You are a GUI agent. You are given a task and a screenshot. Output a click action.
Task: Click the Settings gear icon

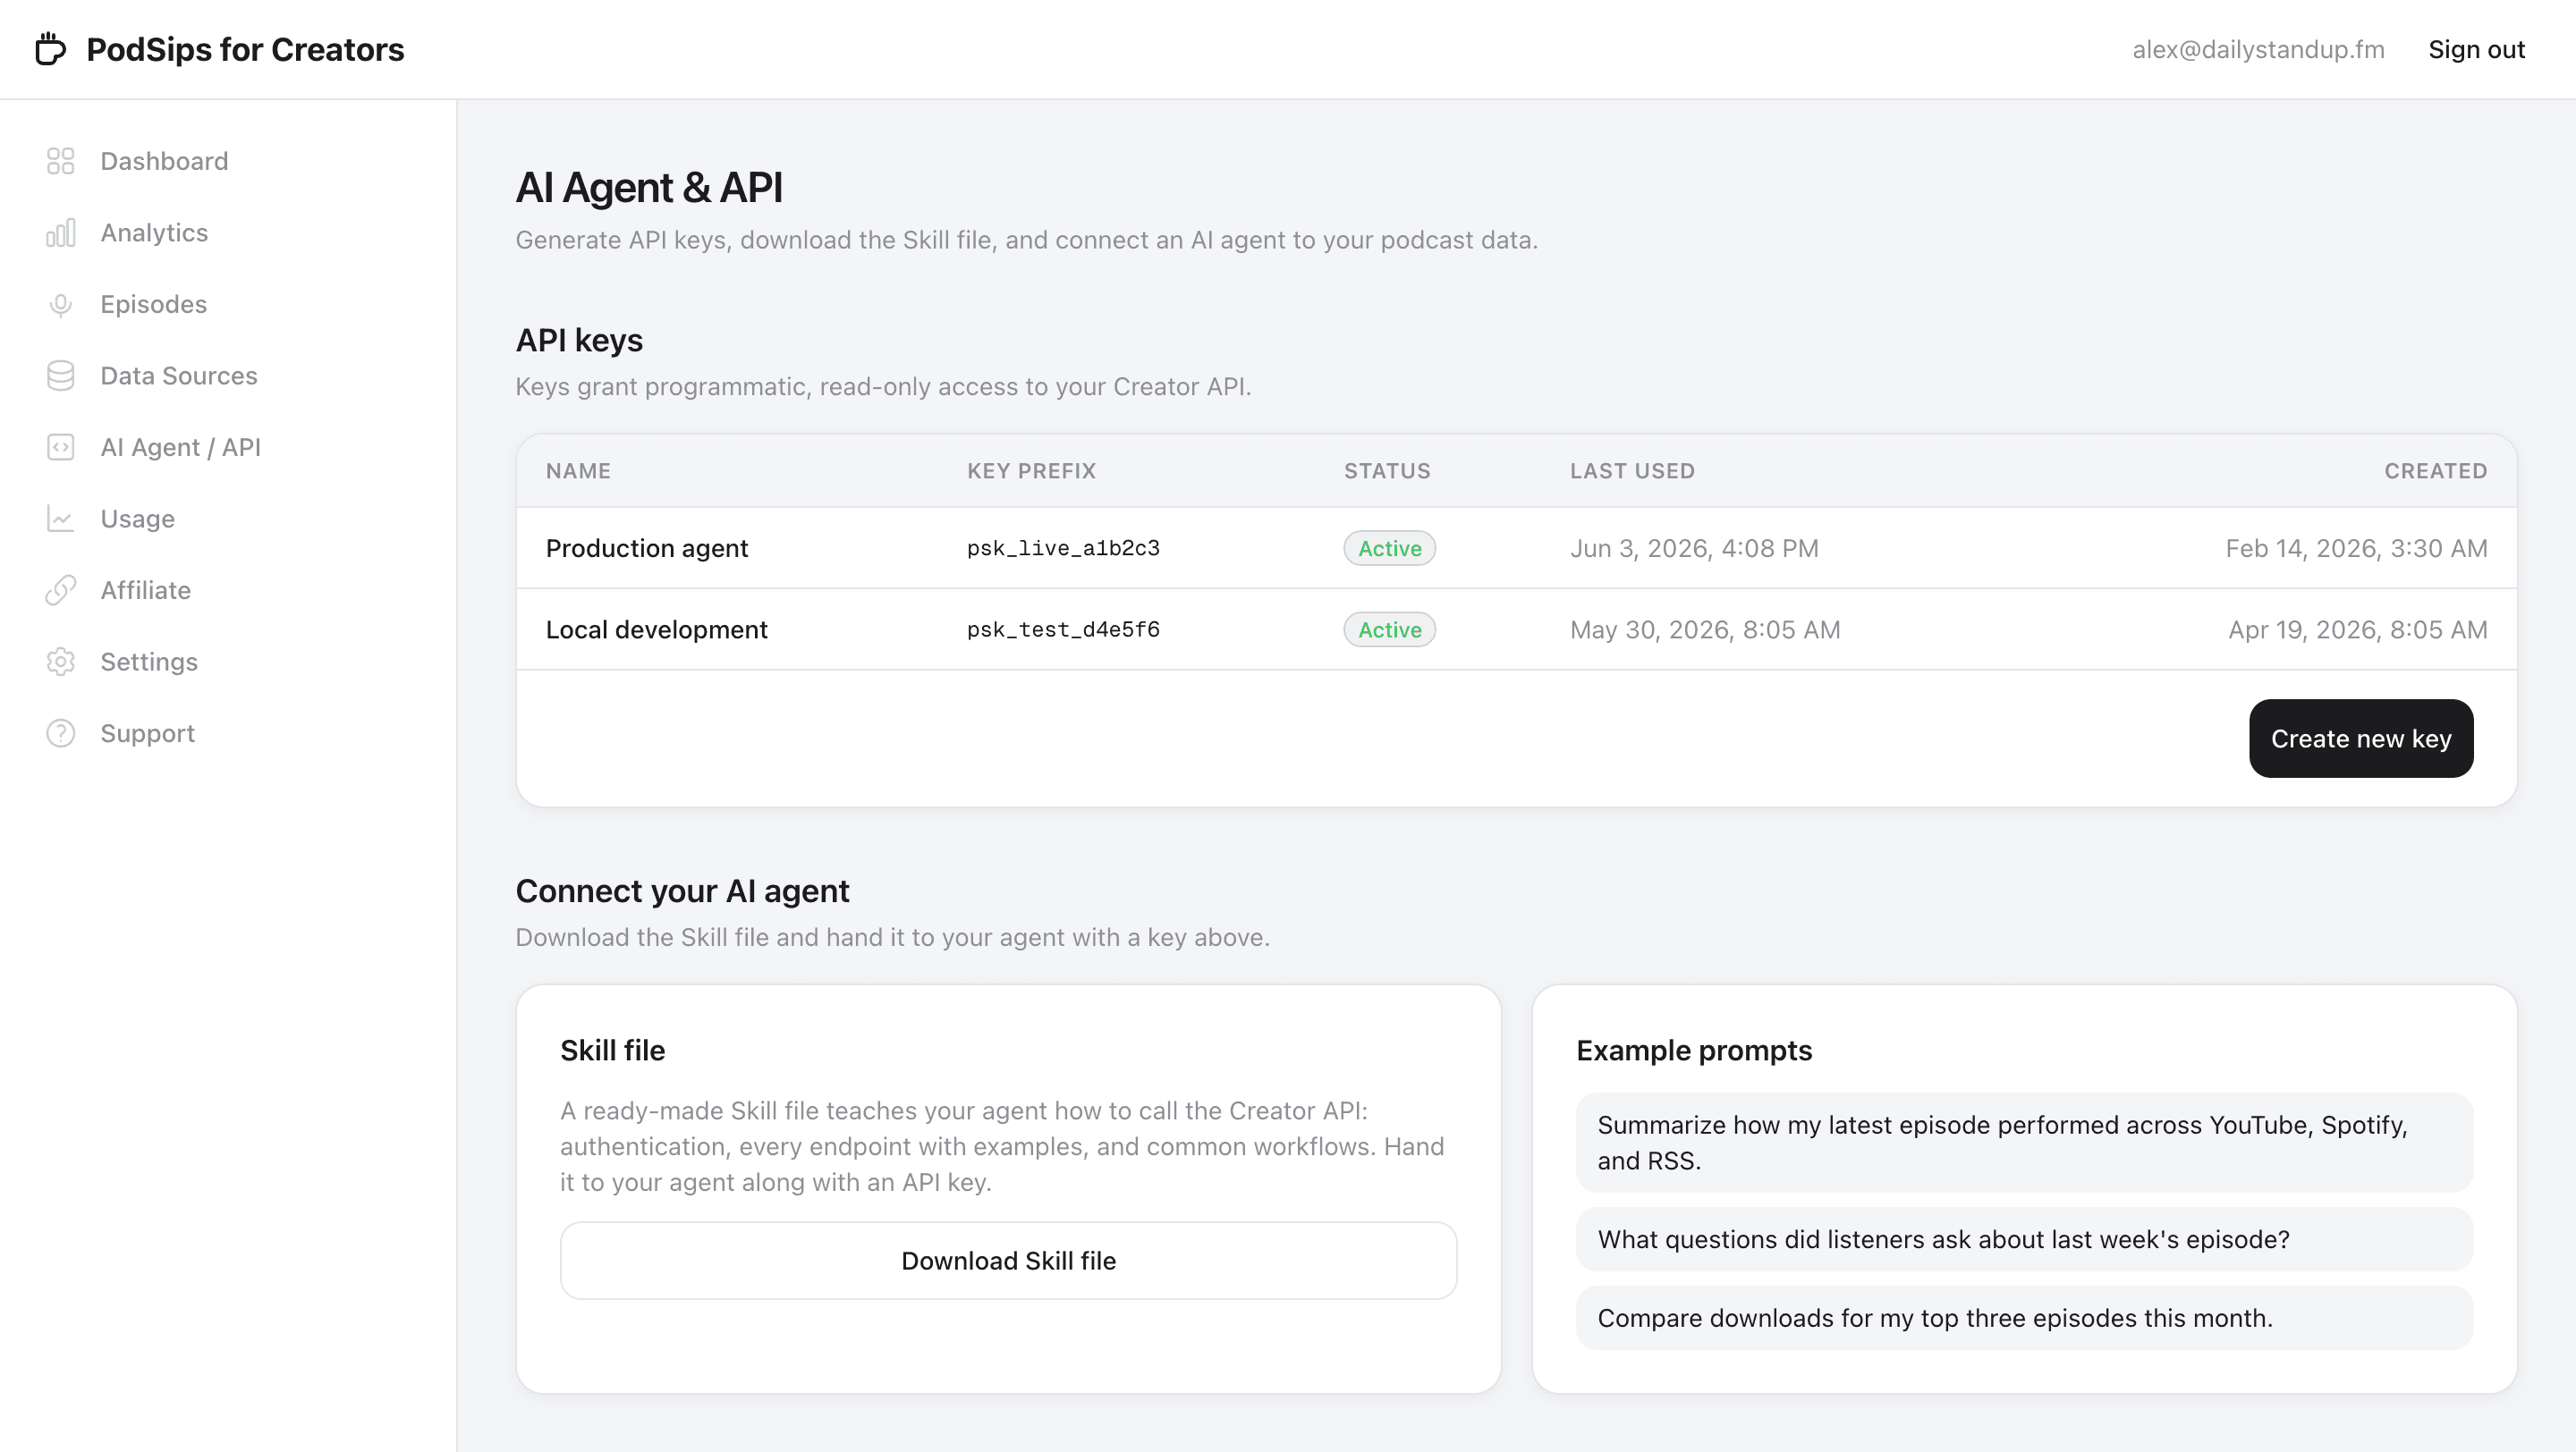(x=60, y=662)
